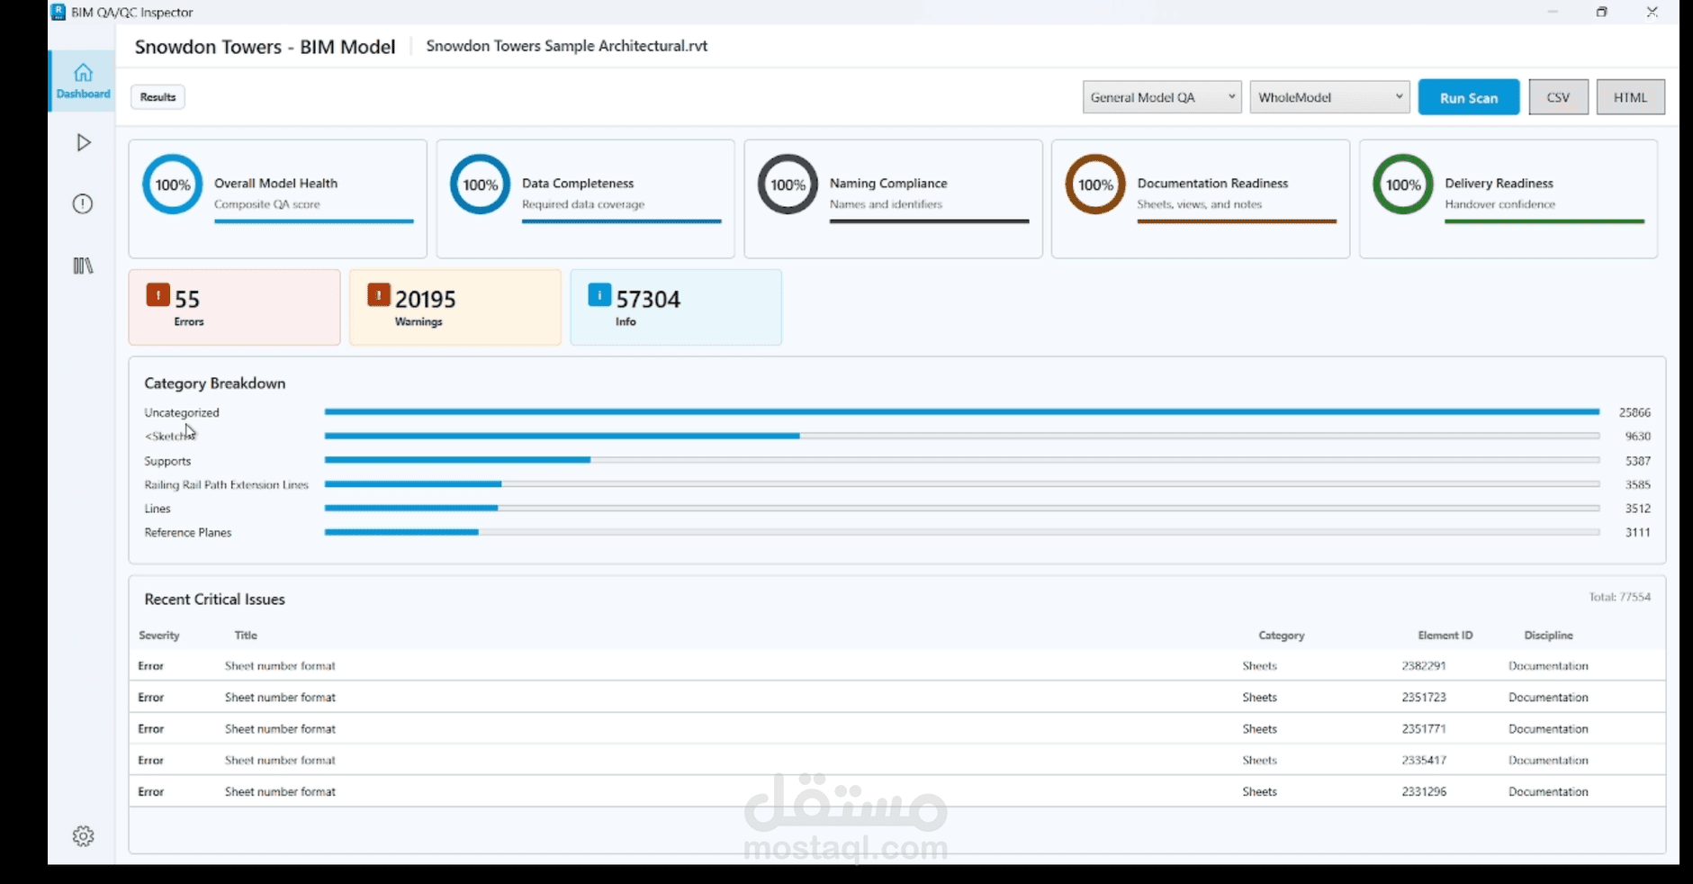Open the General Model QA dropdown

(x=1162, y=97)
